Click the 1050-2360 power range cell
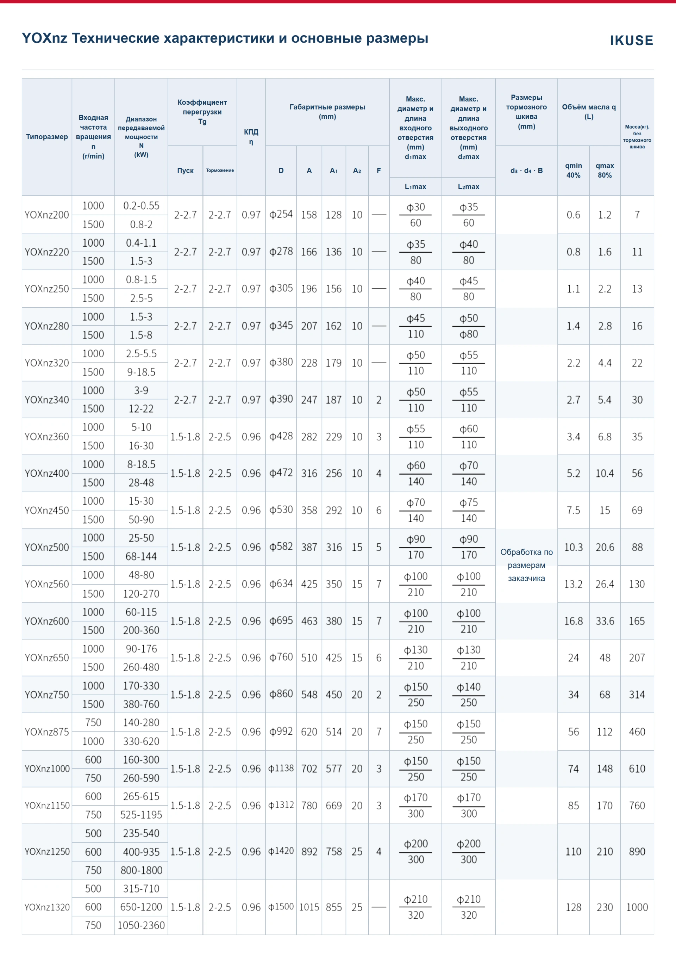The width and height of the screenshot is (676, 969). 141,926
